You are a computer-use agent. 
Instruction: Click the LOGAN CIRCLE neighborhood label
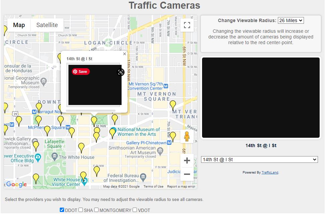[109, 43]
